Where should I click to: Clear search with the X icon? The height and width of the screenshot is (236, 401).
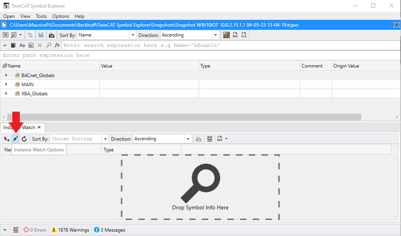(40, 45)
